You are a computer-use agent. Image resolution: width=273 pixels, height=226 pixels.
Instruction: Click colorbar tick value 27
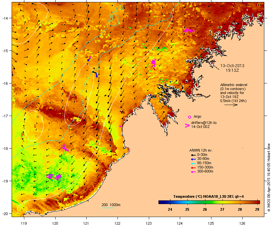pyautogui.click(x=222, y=209)
